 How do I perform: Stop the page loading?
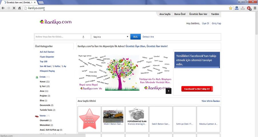coord(14,8)
